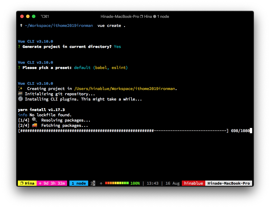Click the 'Generate project in current directory?' prompt

coord(67,47)
